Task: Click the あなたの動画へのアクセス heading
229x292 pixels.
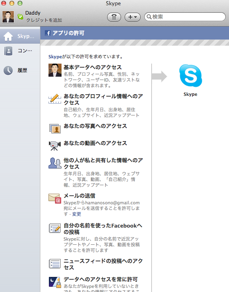Action: pos(95,143)
